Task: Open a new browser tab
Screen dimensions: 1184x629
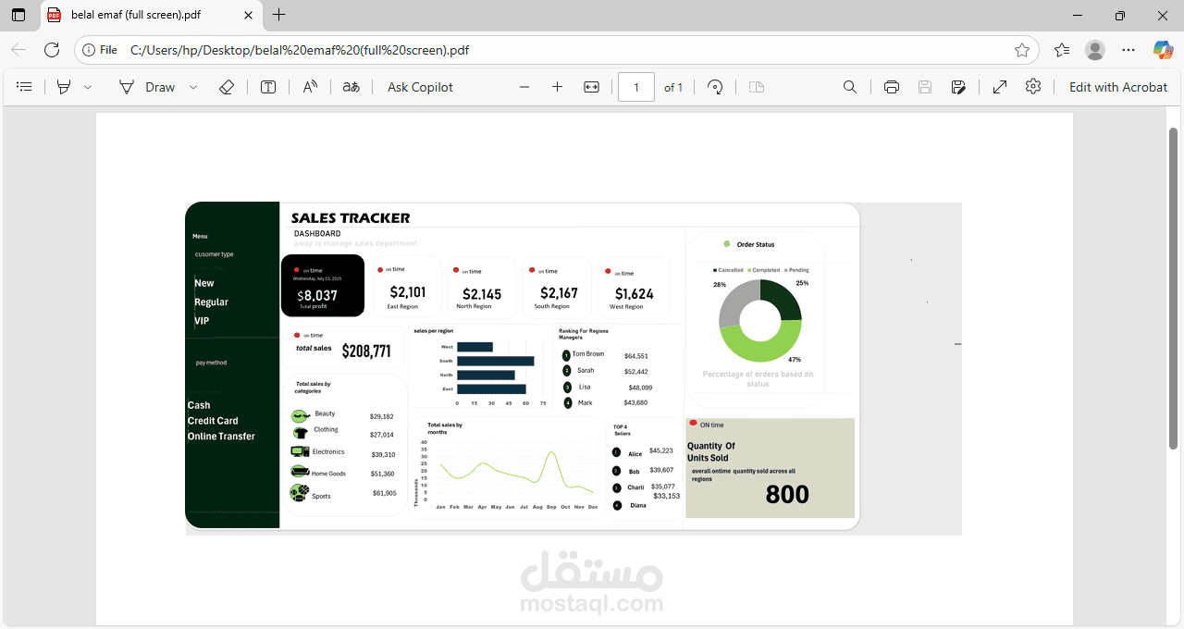Action: coord(279,15)
